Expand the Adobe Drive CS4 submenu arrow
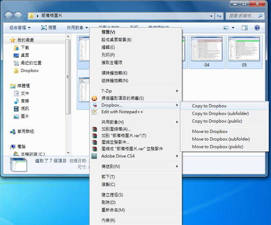The height and width of the screenshot is (225, 271). coord(177,156)
